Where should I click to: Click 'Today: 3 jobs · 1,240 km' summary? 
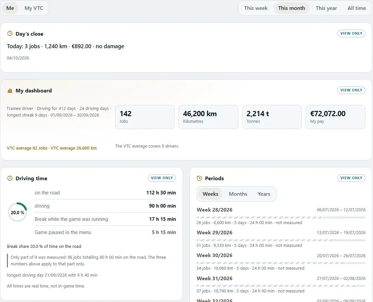(65, 46)
